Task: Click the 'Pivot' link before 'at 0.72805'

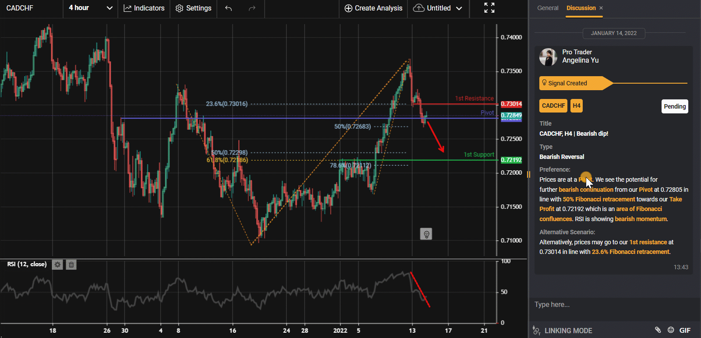Action: [645, 190]
